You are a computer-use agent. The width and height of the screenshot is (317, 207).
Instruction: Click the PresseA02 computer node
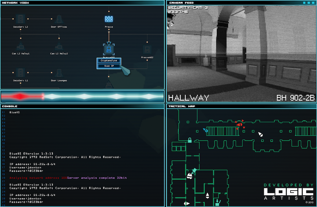147,49
